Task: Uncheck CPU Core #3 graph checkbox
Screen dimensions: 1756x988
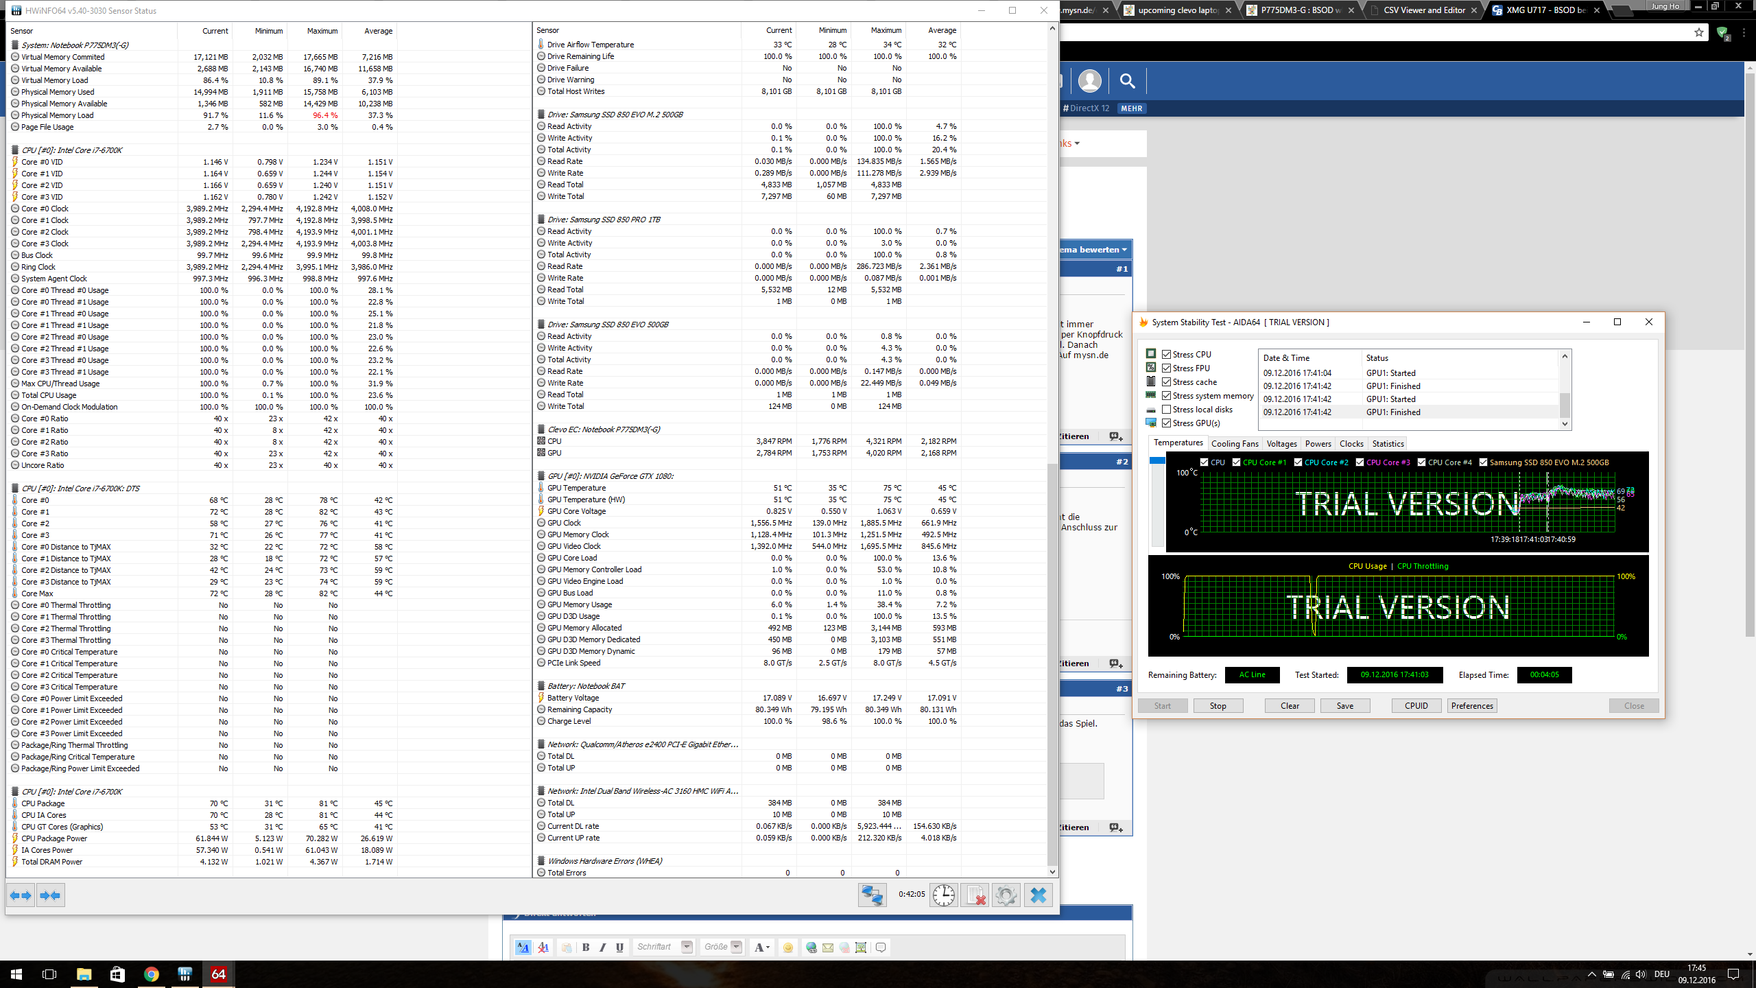Action: (x=1360, y=462)
